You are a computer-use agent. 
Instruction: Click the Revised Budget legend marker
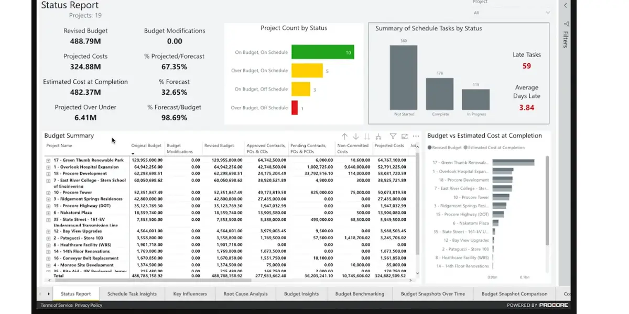point(429,148)
